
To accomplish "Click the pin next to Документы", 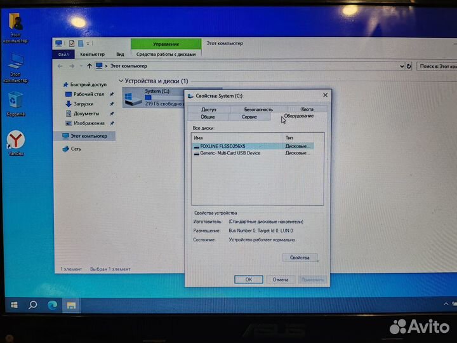I will click(x=112, y=114).
